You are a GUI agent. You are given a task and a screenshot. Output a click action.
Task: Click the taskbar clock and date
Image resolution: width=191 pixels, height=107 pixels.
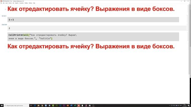(185, 106)
